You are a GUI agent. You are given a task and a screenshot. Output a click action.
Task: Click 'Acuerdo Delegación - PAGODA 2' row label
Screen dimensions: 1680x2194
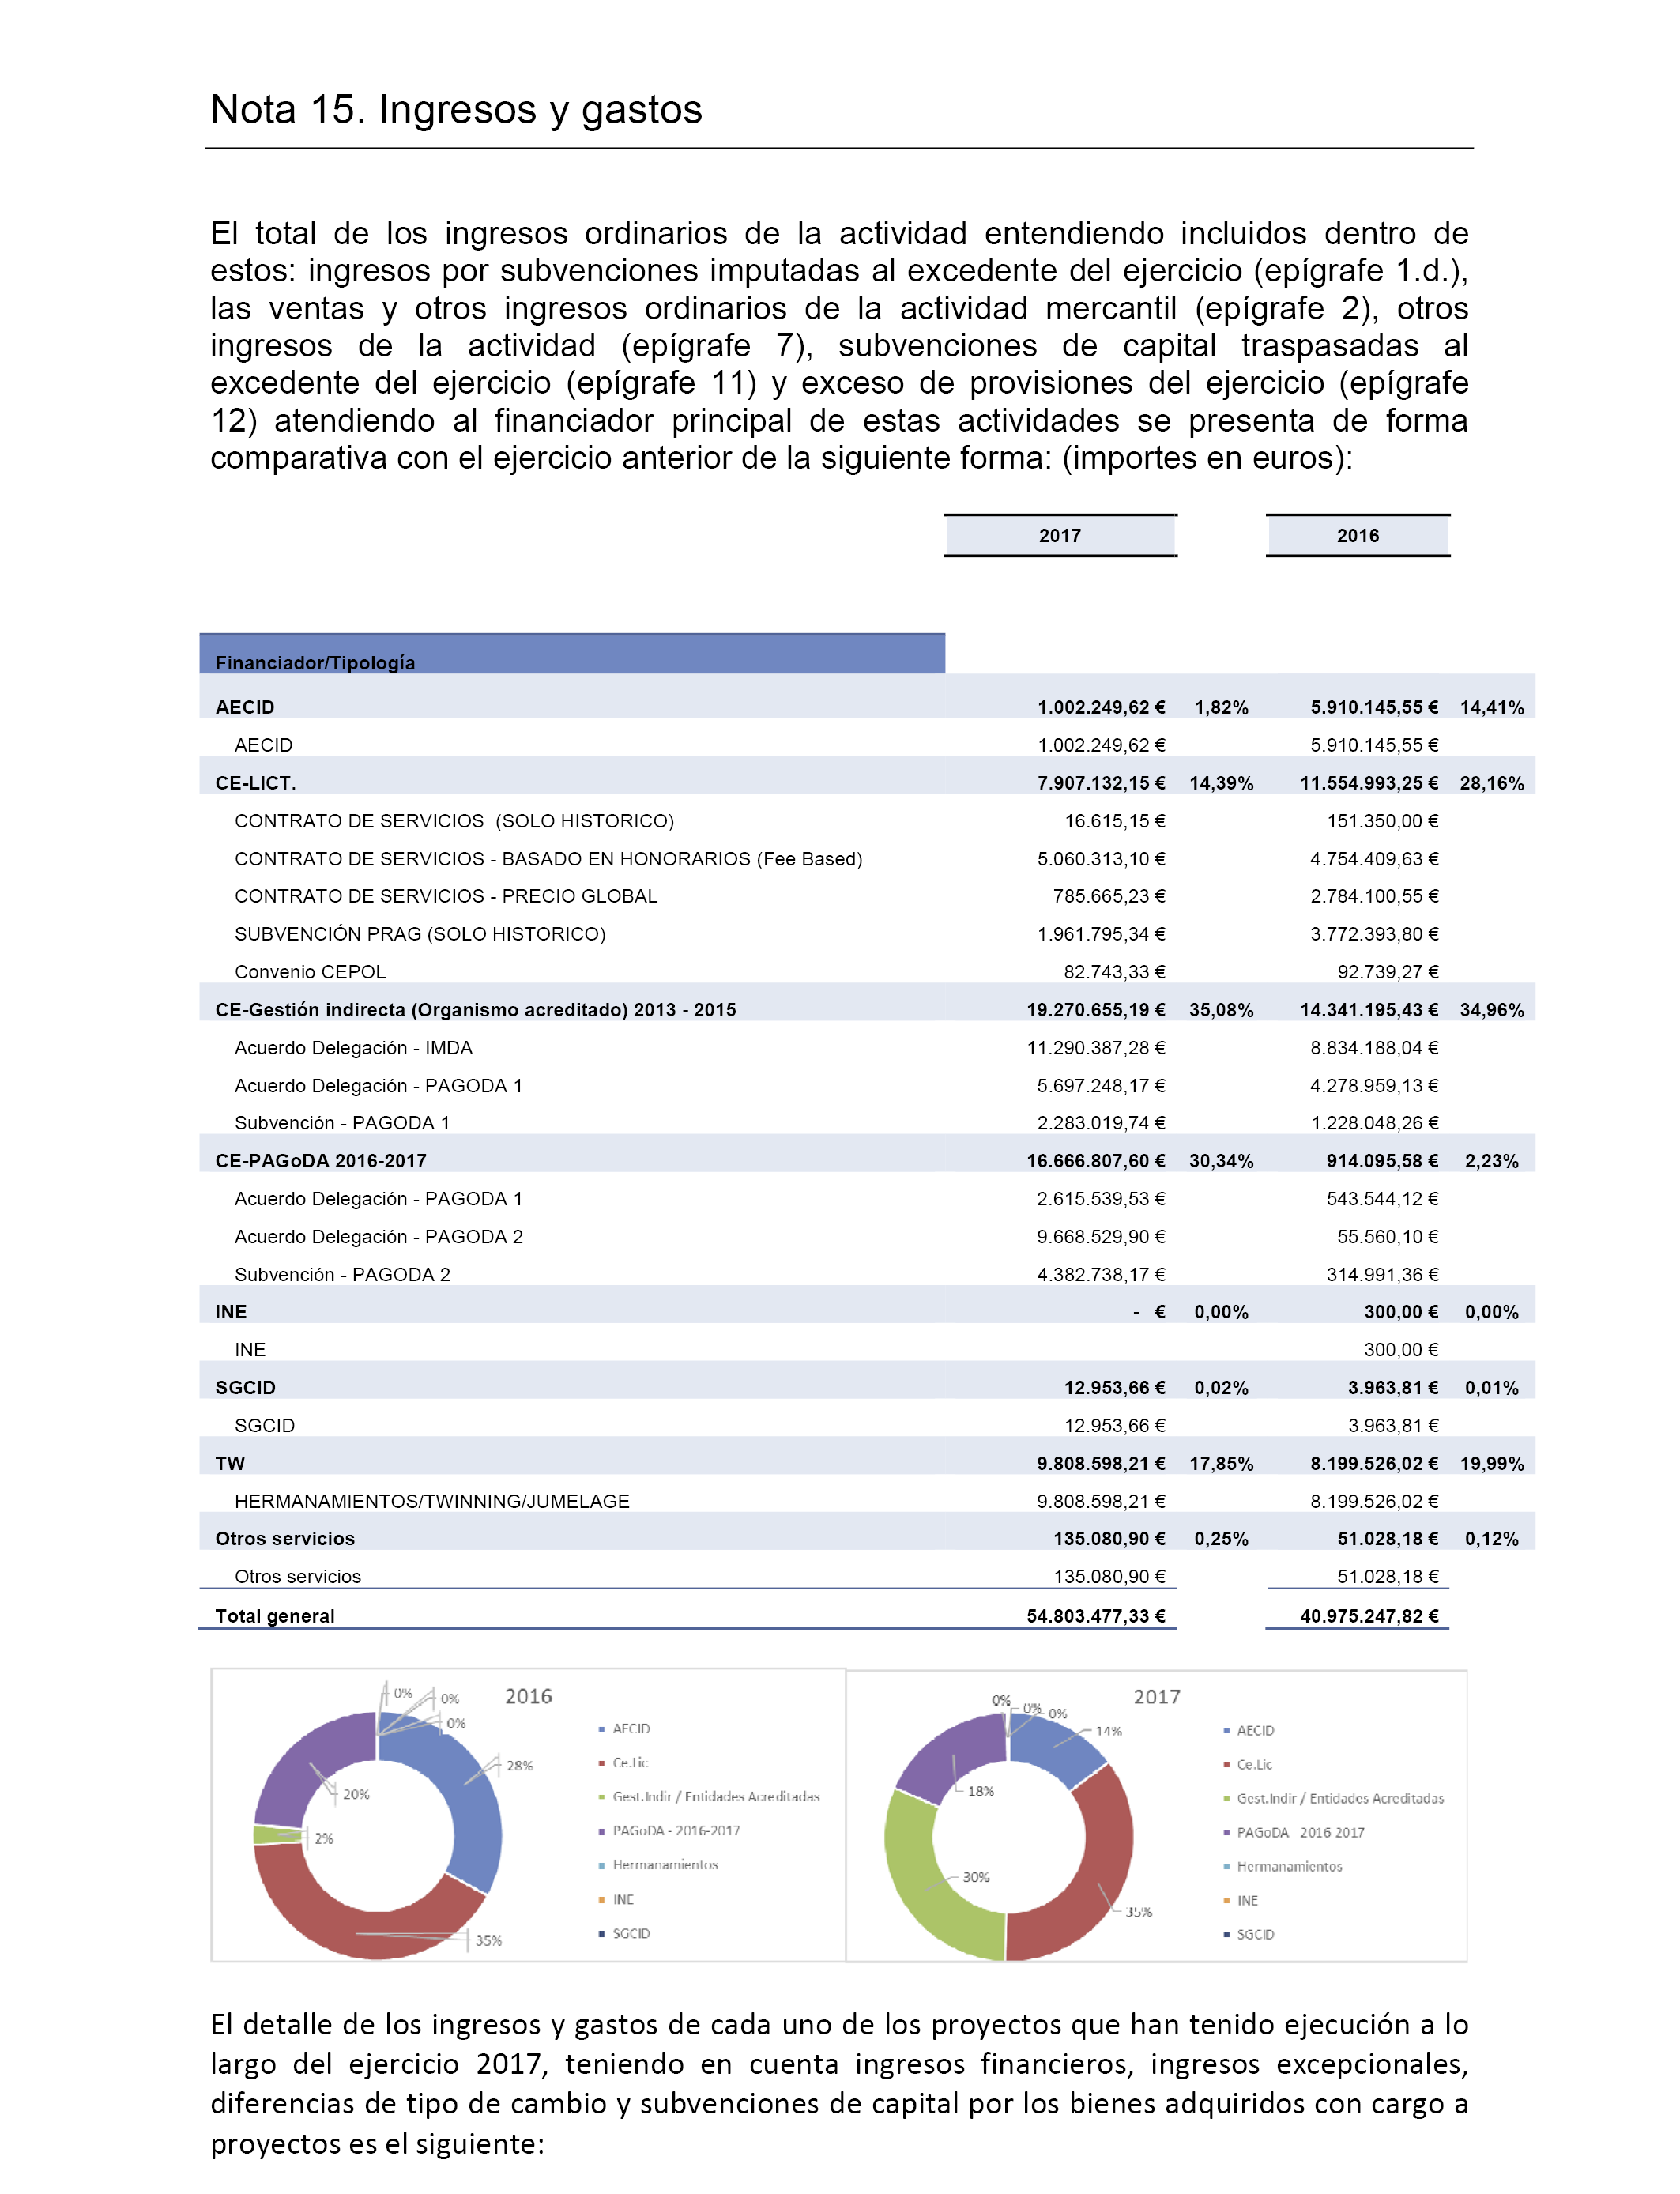click(x=379, y=1237)
